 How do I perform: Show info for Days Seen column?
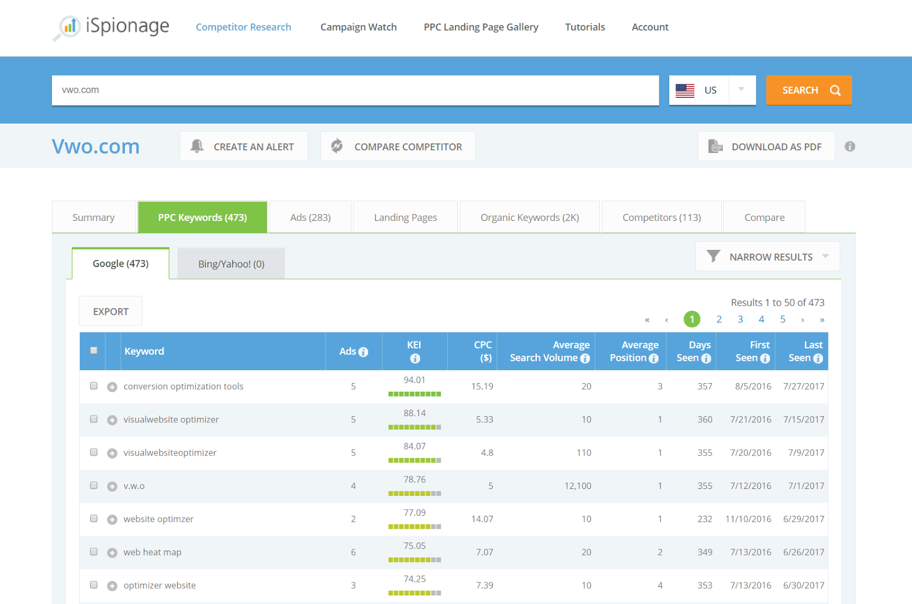click(x=706, y=359)
